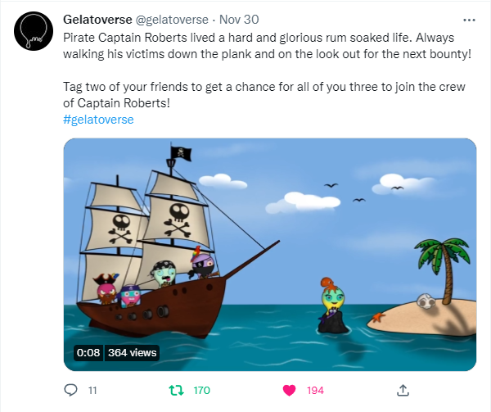Unlike the tweet via the pink heart
Viewport: 491px width, 412px height.
click(289, 391)
